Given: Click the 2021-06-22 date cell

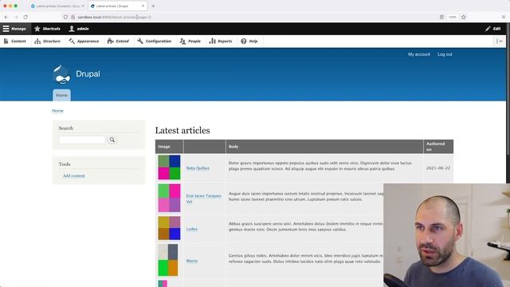Looking at the screenshot, I should click(438, 168).
